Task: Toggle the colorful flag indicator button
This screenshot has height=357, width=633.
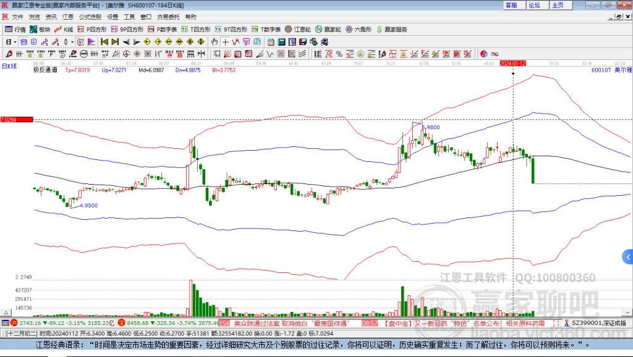Action: (91, 42)
